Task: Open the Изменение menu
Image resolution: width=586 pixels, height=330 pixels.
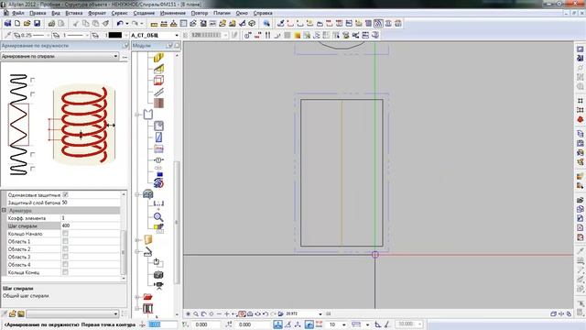Action: click(x=173, y=13)
